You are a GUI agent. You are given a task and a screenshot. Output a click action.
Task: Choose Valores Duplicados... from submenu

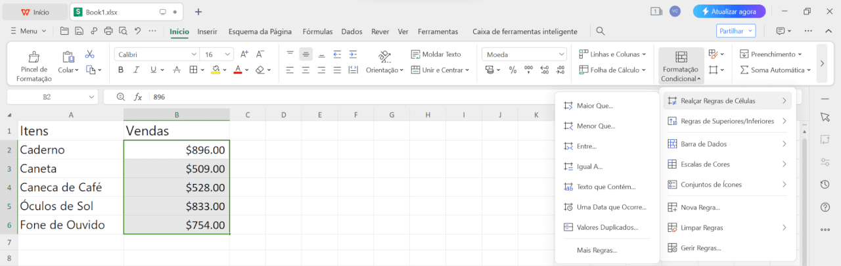[x=607, y=227]
